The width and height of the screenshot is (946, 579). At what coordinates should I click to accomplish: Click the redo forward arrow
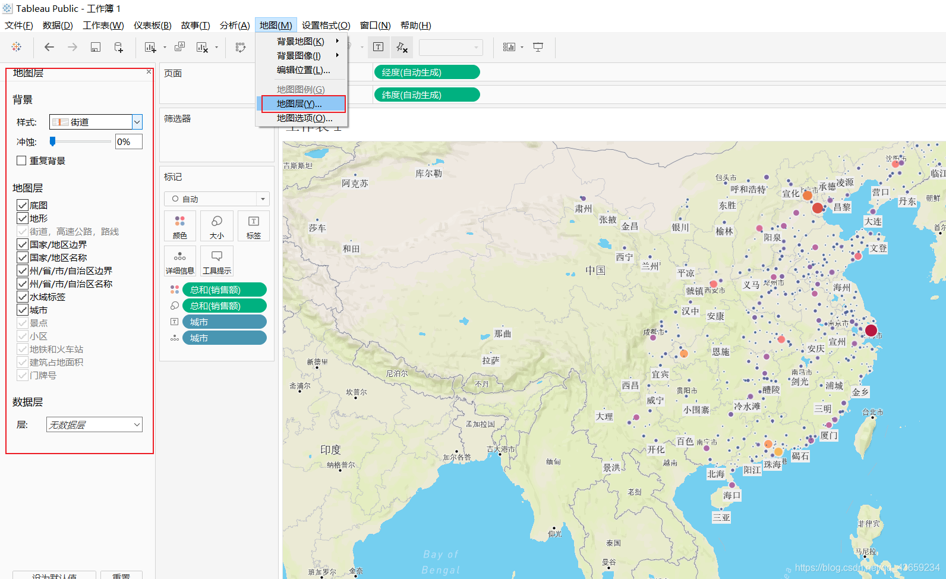[x=72, y=47]
